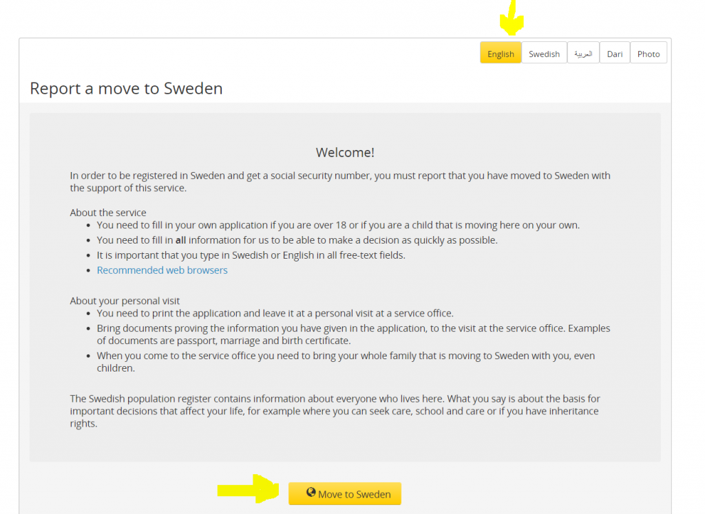Click the intro sentence about social security number
The height and width of the screenshot is (514, 705).
(340, 182)
